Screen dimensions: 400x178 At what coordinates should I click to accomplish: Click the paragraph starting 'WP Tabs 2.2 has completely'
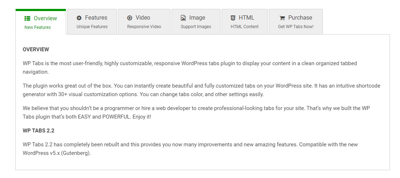pos(190,149)
